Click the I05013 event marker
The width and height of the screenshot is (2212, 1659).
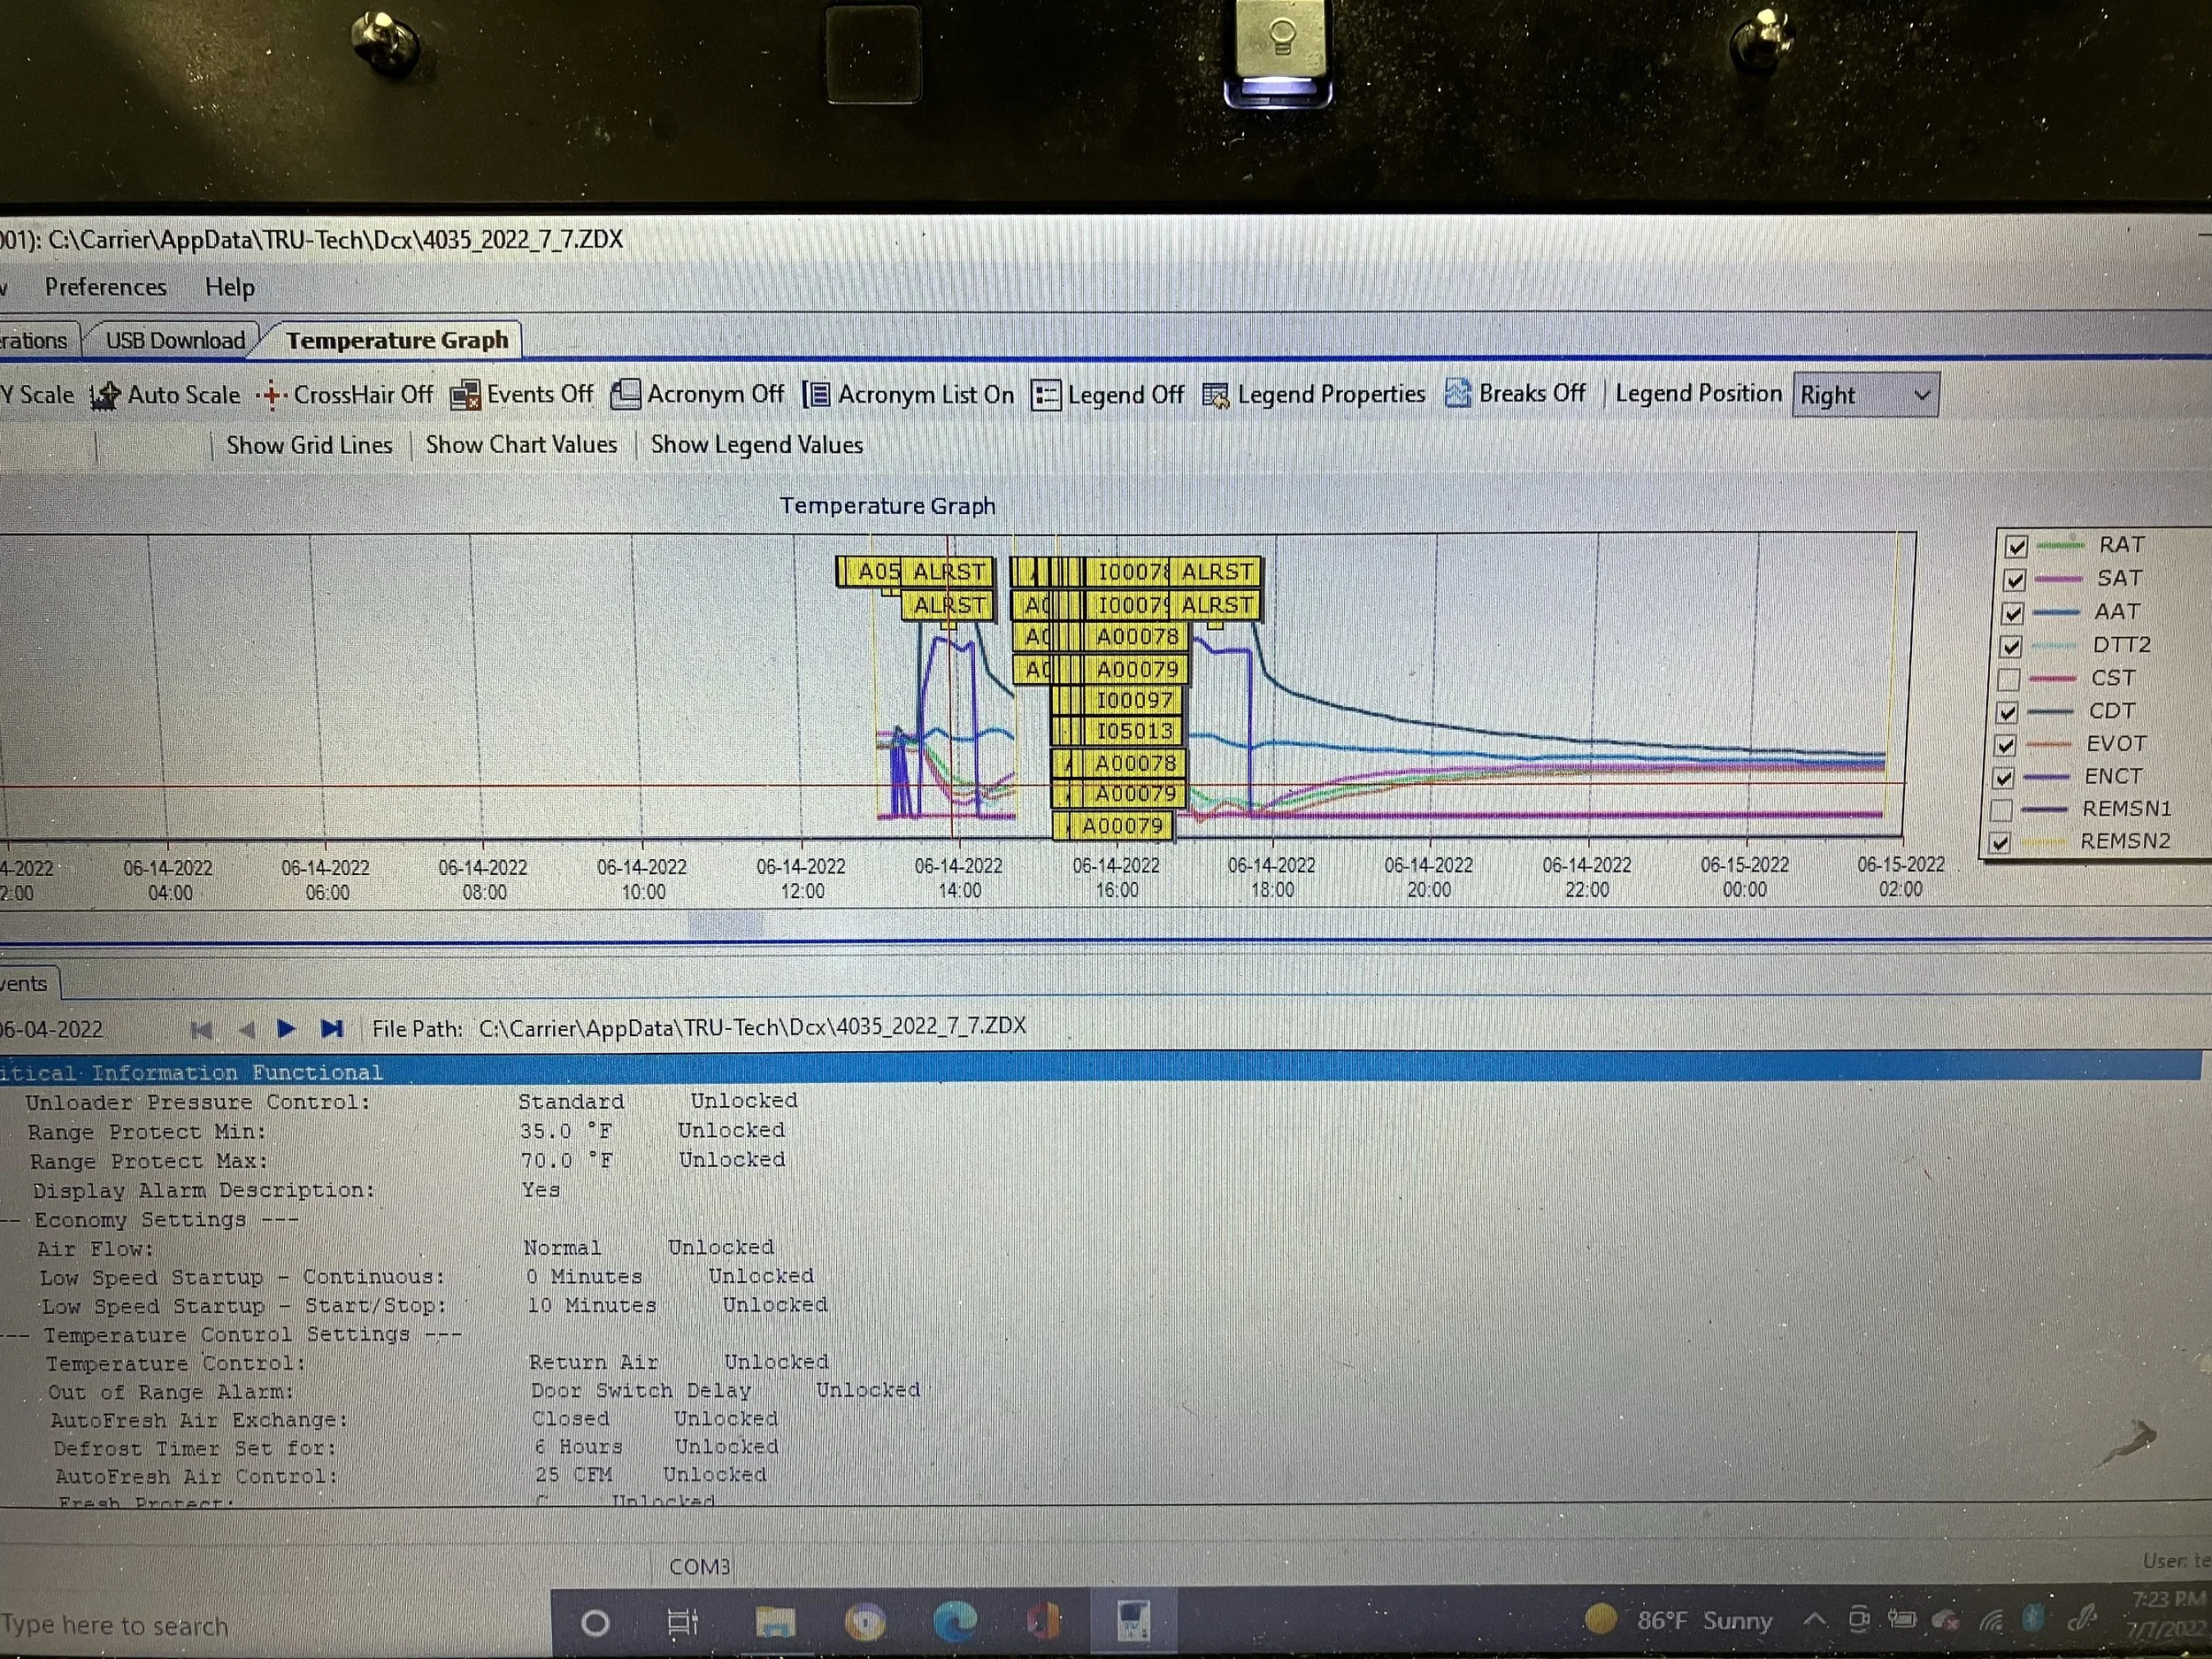click(1134, 731)
